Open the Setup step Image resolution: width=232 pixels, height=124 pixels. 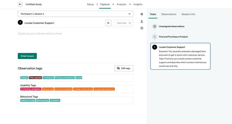(90, 4)
